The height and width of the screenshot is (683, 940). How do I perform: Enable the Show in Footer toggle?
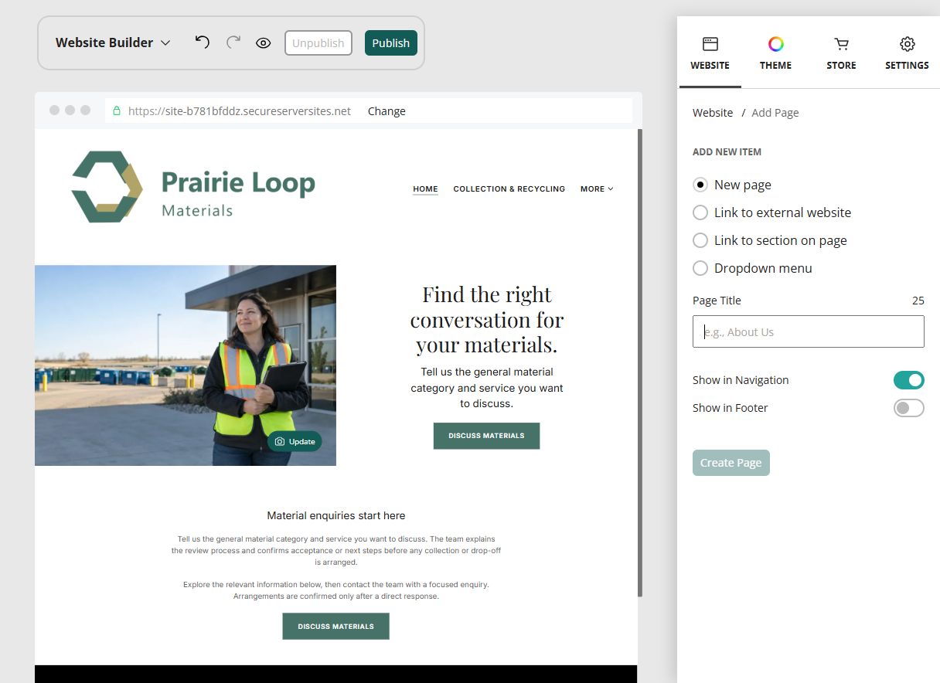[x=909, y=408]
